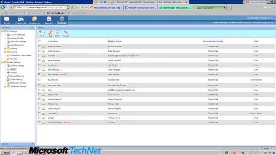Viewport: 276px width, 155px height.
Task: Open Account Settings in the tree
Action: point(17,35)
